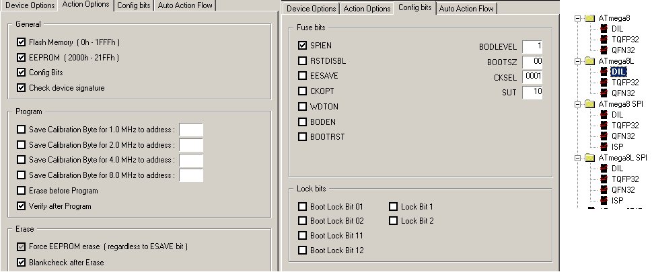The image size is (652, 272).
Task: Check the BODEN fuse bit
Action: point(302,122)
